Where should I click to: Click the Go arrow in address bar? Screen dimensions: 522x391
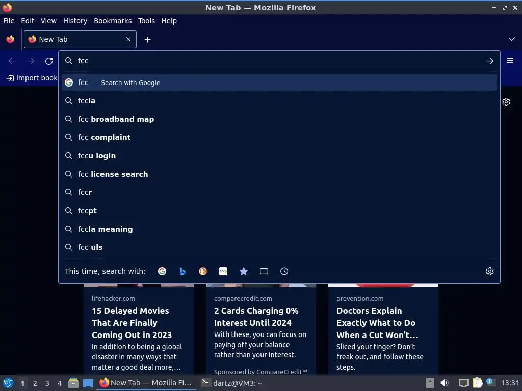(490, 61)
